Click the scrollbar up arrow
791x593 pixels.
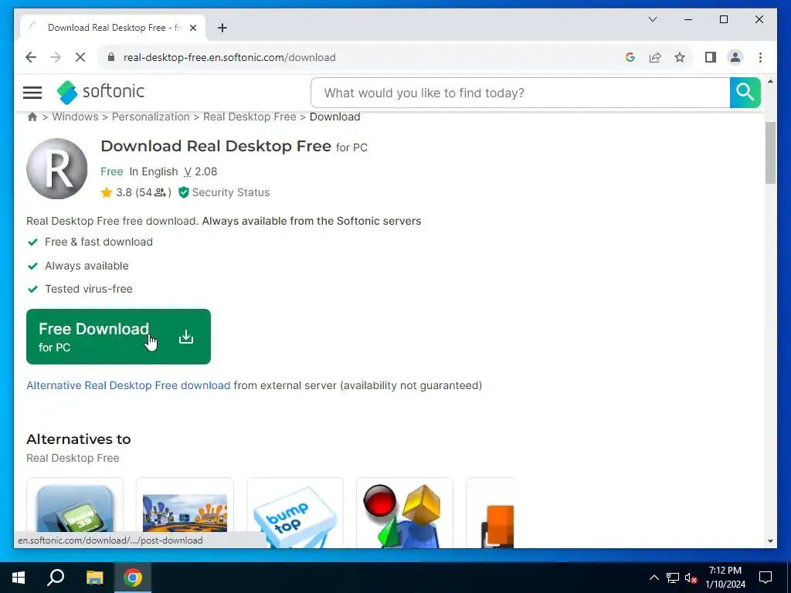click(x=770, y=81)
